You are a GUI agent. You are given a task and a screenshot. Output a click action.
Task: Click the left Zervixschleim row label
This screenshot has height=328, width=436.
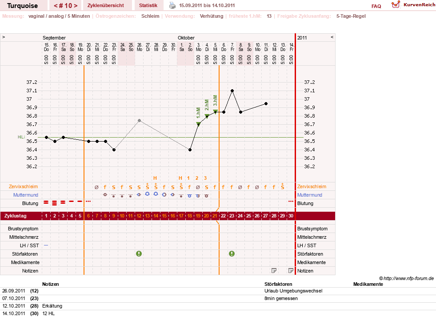coord(24,186)
